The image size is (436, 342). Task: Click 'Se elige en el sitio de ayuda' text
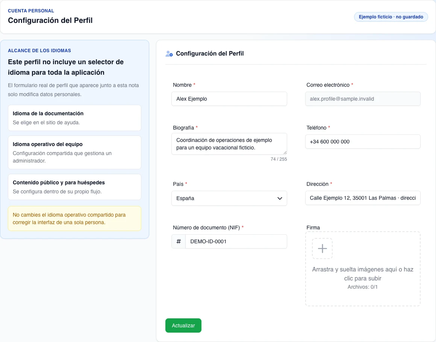click(x=46, y=122)
